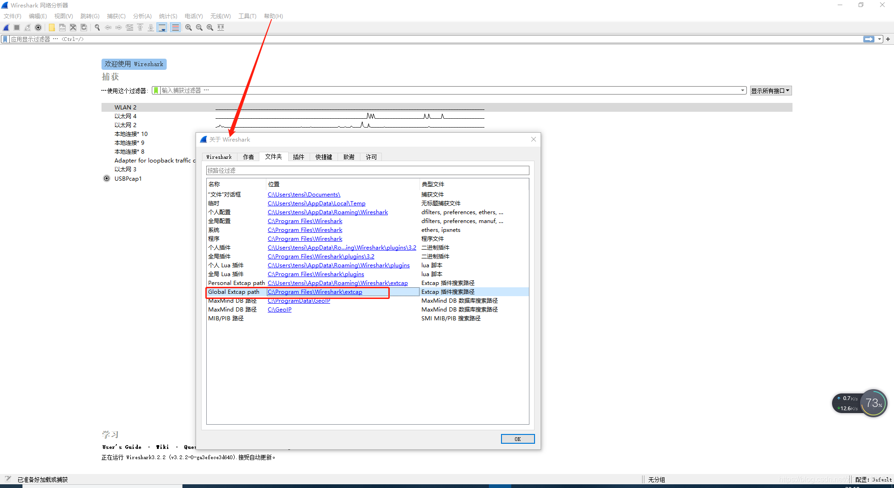This screenshot has height=488, width=894.
Task: Open 统计(S) menu
Action: pyautogui.click(x=168, y=16)
